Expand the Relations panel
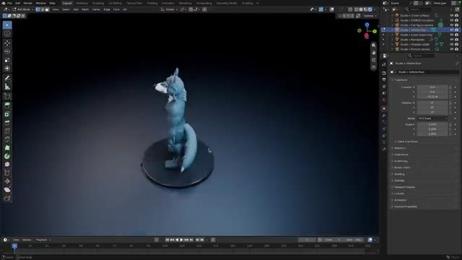 coord(399,148)
